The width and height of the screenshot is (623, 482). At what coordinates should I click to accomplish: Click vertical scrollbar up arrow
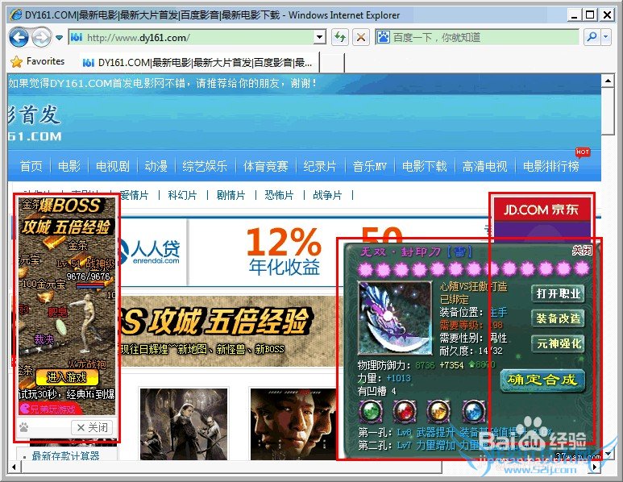[608, 81]
